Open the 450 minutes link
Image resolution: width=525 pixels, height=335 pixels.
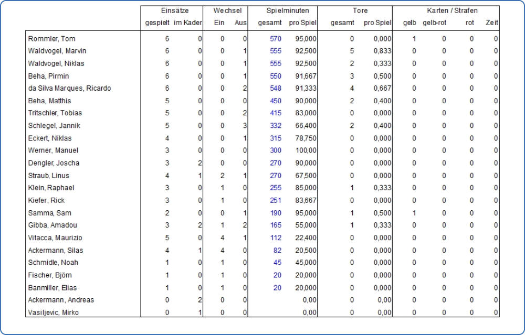276,101
